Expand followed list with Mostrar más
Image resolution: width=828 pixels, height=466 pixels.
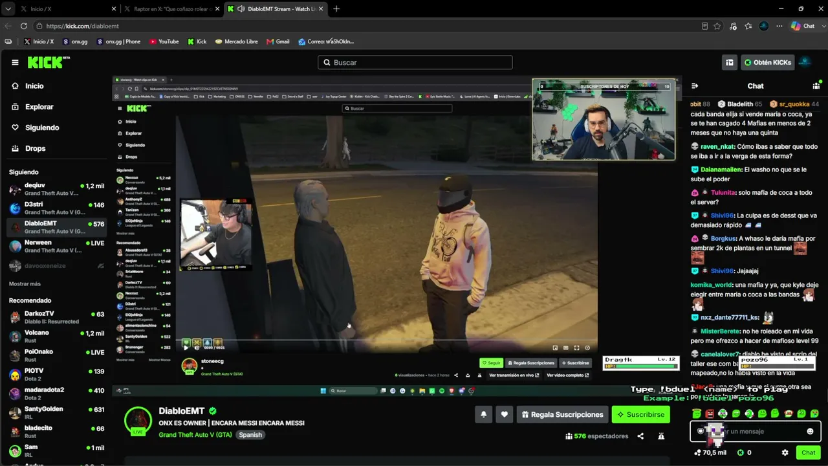[x=25, y=284]
